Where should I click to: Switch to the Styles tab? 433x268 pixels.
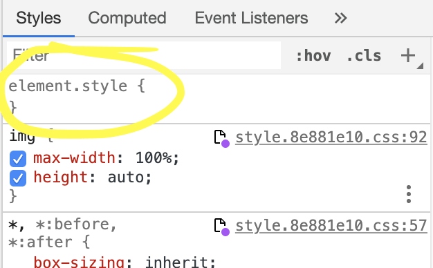point(38,18)
